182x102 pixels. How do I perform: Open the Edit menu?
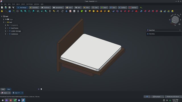5,4
